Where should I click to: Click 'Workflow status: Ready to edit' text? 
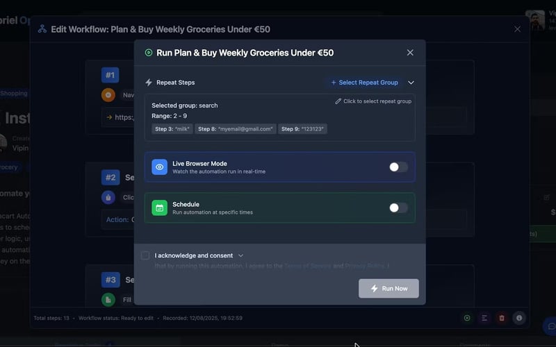click(116, 318)
